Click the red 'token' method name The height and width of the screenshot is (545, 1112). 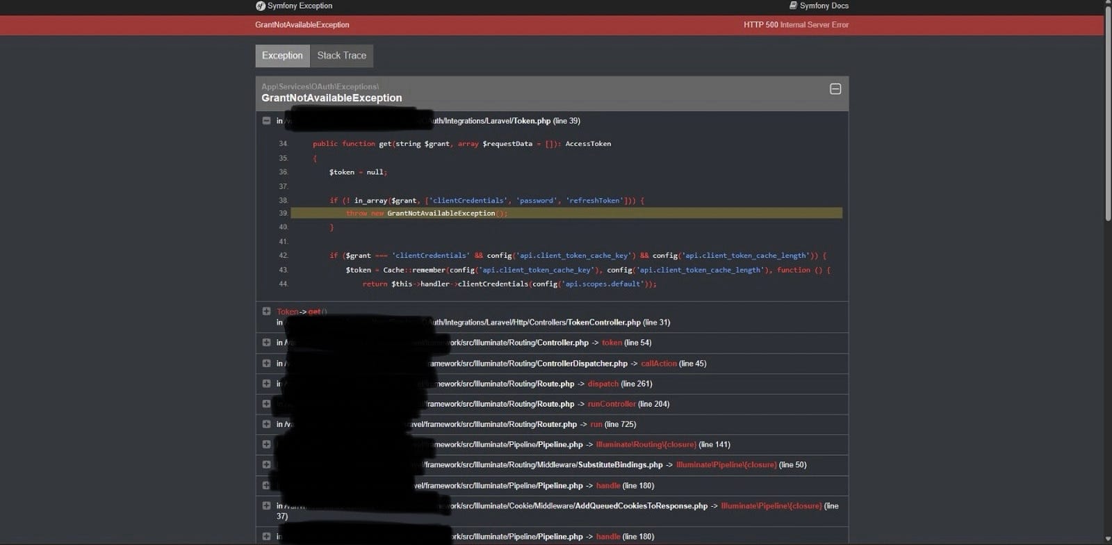[x=612, y=343]
